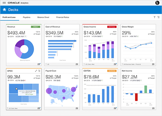Click the Decks icon in blue header
The image size is (162, 116).
pyautogui.click(x=4, y=10)
